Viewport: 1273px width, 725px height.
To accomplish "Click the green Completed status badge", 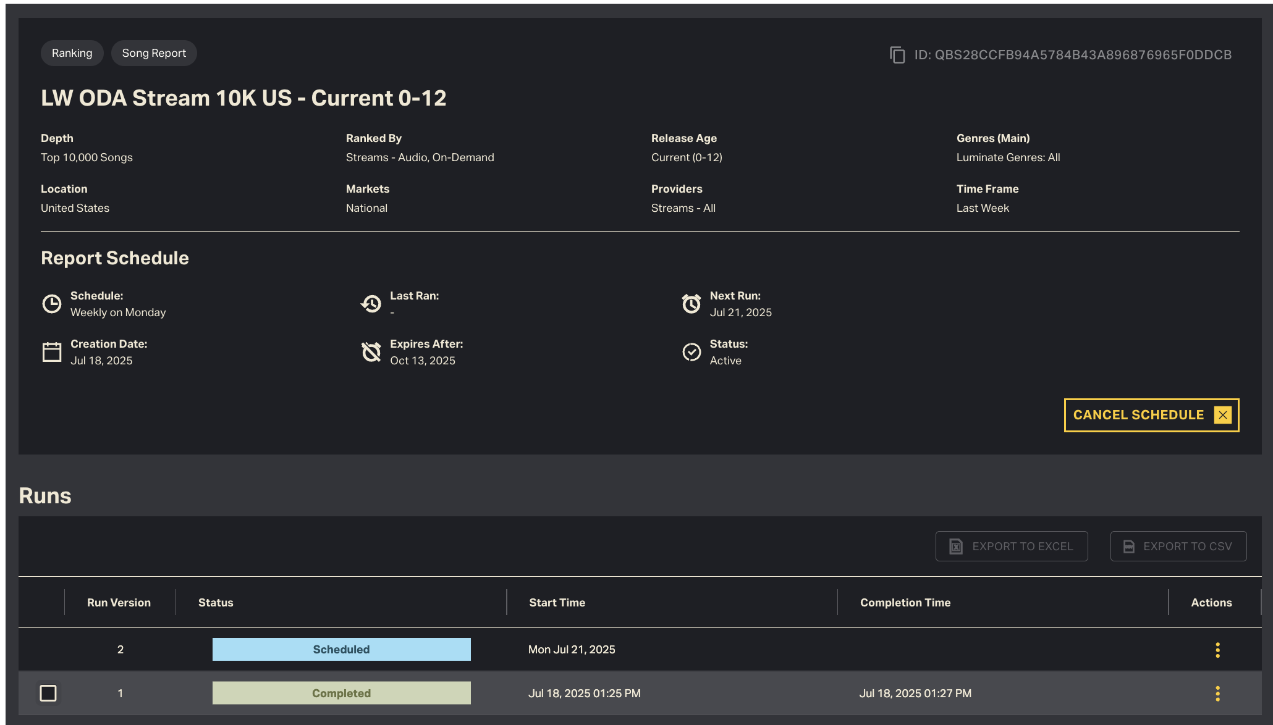I will pyautogui.click(x=341, y=693).
